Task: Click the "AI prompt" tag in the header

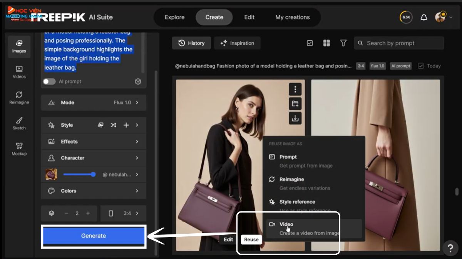Action: (401, 66)
